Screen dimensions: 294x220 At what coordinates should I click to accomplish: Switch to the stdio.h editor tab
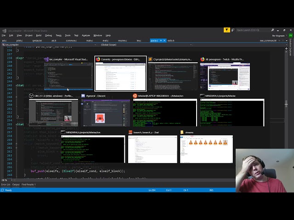(171, 40)
